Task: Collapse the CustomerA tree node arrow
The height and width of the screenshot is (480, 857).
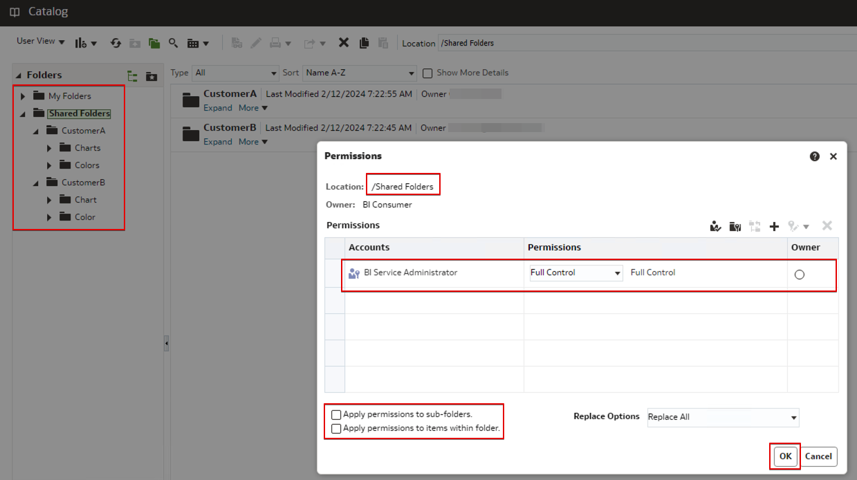Action: 36,131
